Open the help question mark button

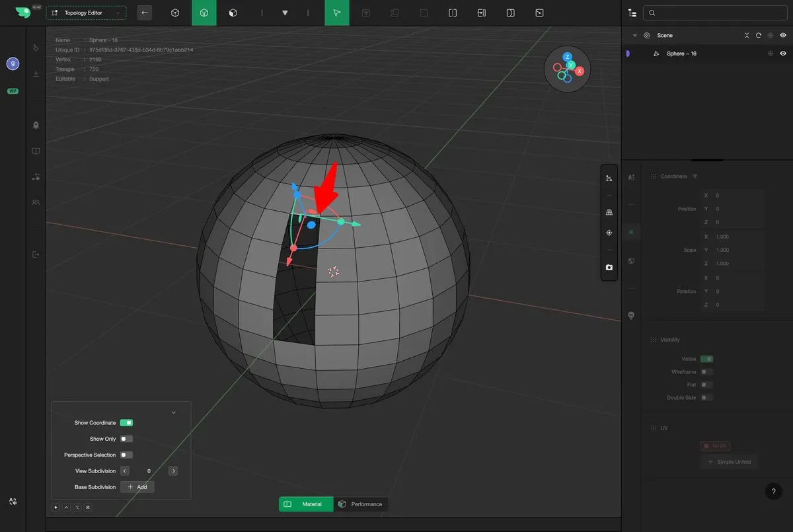[x=773, y=491]
